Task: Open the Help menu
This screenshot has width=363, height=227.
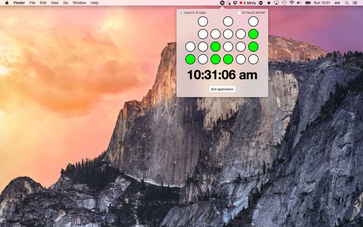Action: [94, 3]
